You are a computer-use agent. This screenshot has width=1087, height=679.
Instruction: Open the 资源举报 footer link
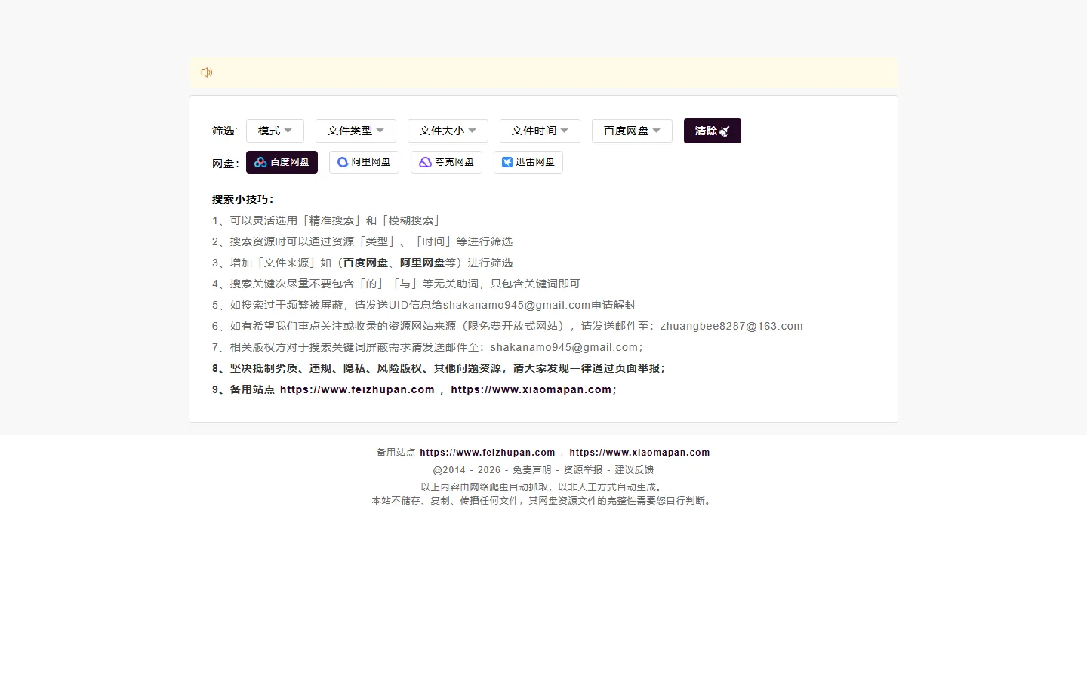583,470
